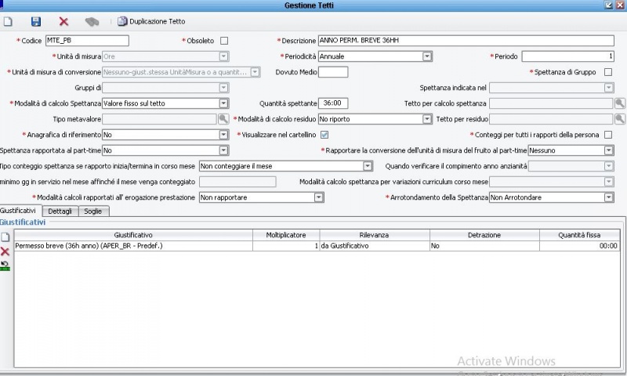The image size is (627, 376).
Task: Click the Duplicazione Tetto button
Action: [x=151, y=22]
